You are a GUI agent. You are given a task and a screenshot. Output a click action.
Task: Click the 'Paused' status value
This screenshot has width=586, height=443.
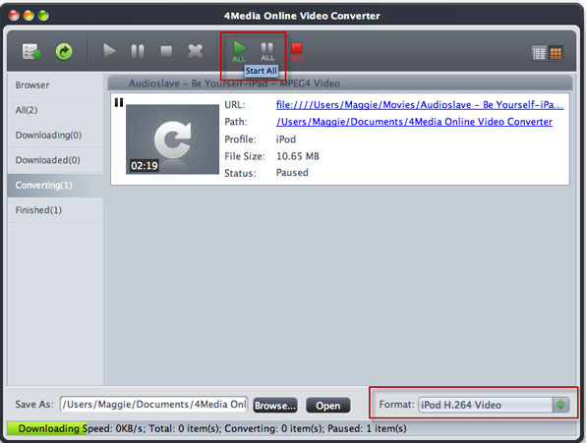[x=292, y=173]
